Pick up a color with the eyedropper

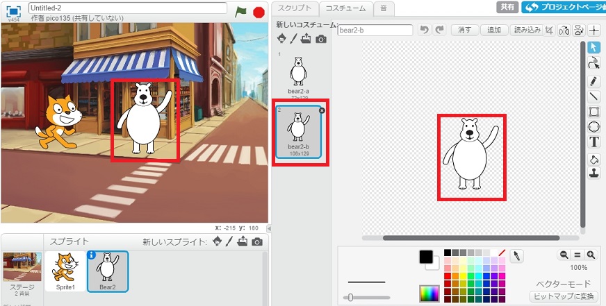517,256
